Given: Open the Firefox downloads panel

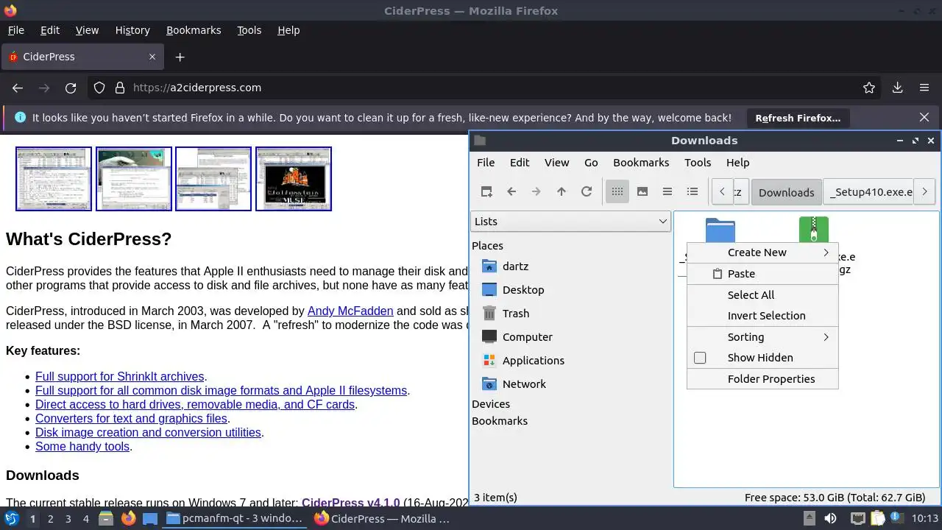Looking at the screenshot, I should click(x=898, y=88).
